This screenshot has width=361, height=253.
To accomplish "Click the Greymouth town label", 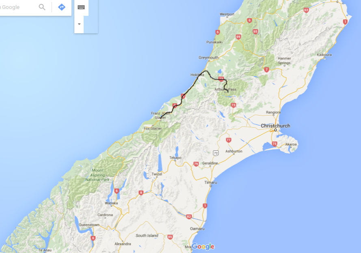I will 208,58.
